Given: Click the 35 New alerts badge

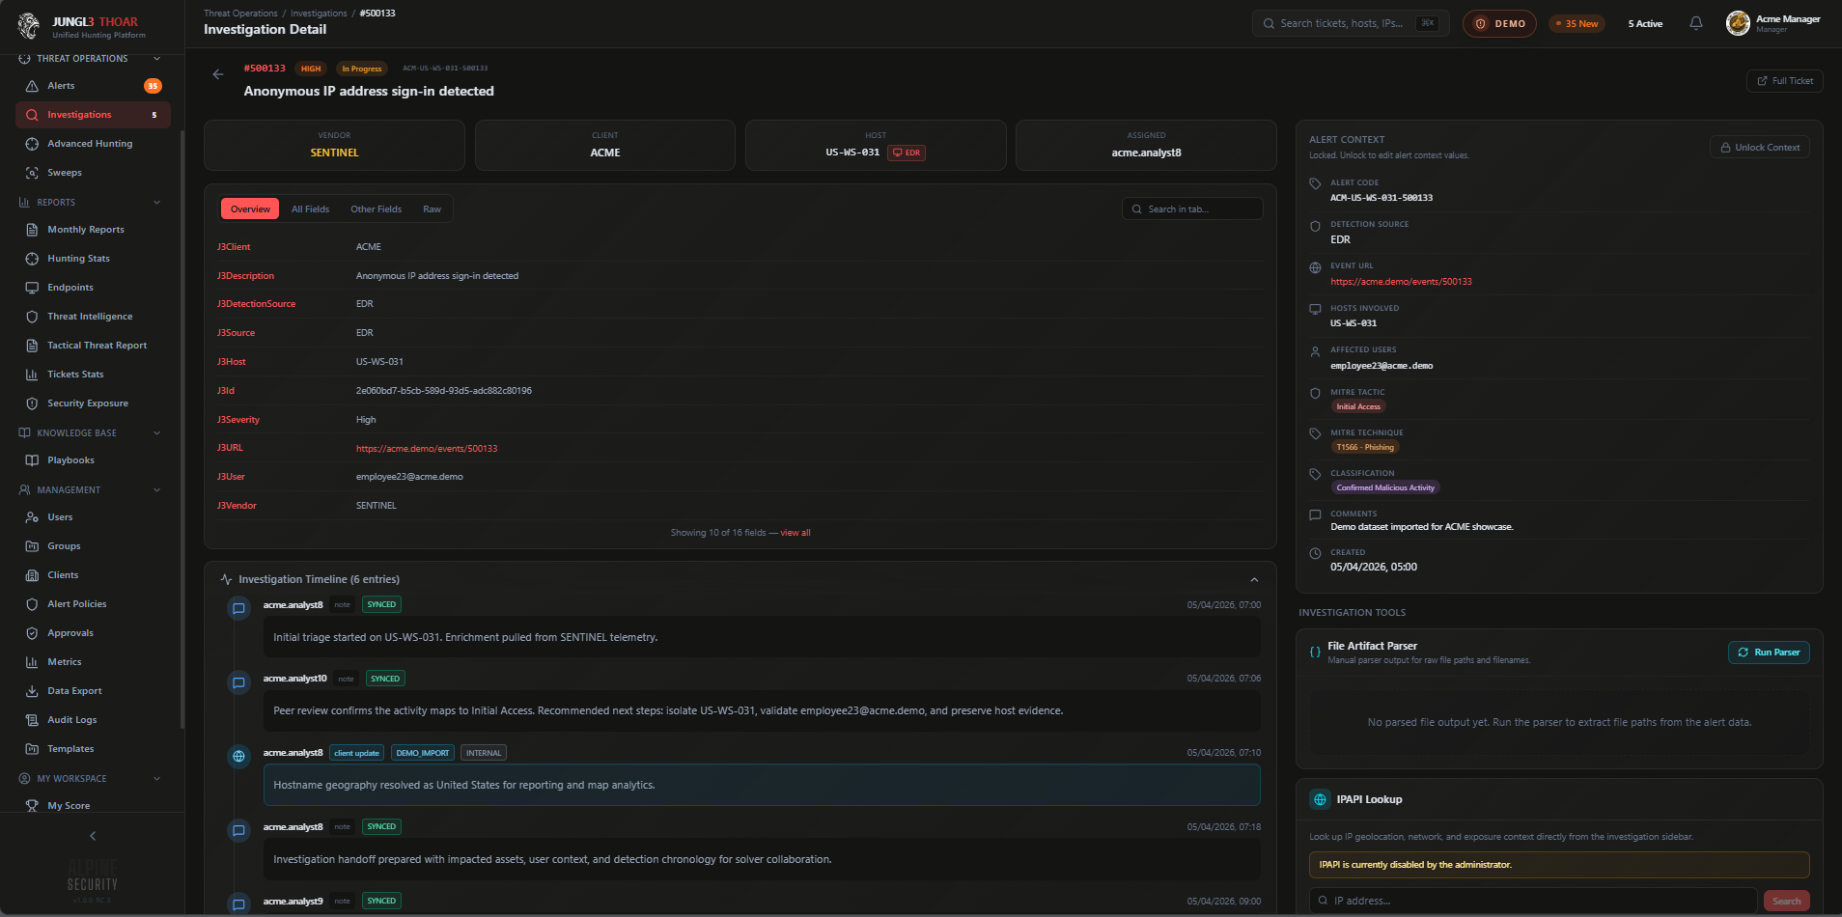Looking at the screenshot, I should 1577,23.
